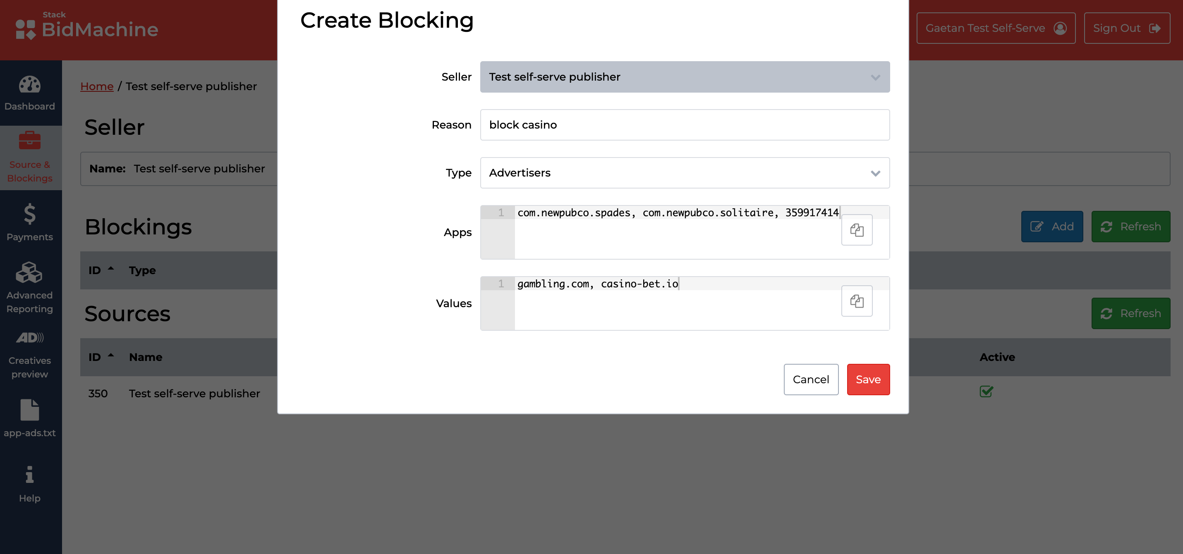Follow the Home breadcrumb link
This screenshot has height=554, width=1183.
(96, 86)
